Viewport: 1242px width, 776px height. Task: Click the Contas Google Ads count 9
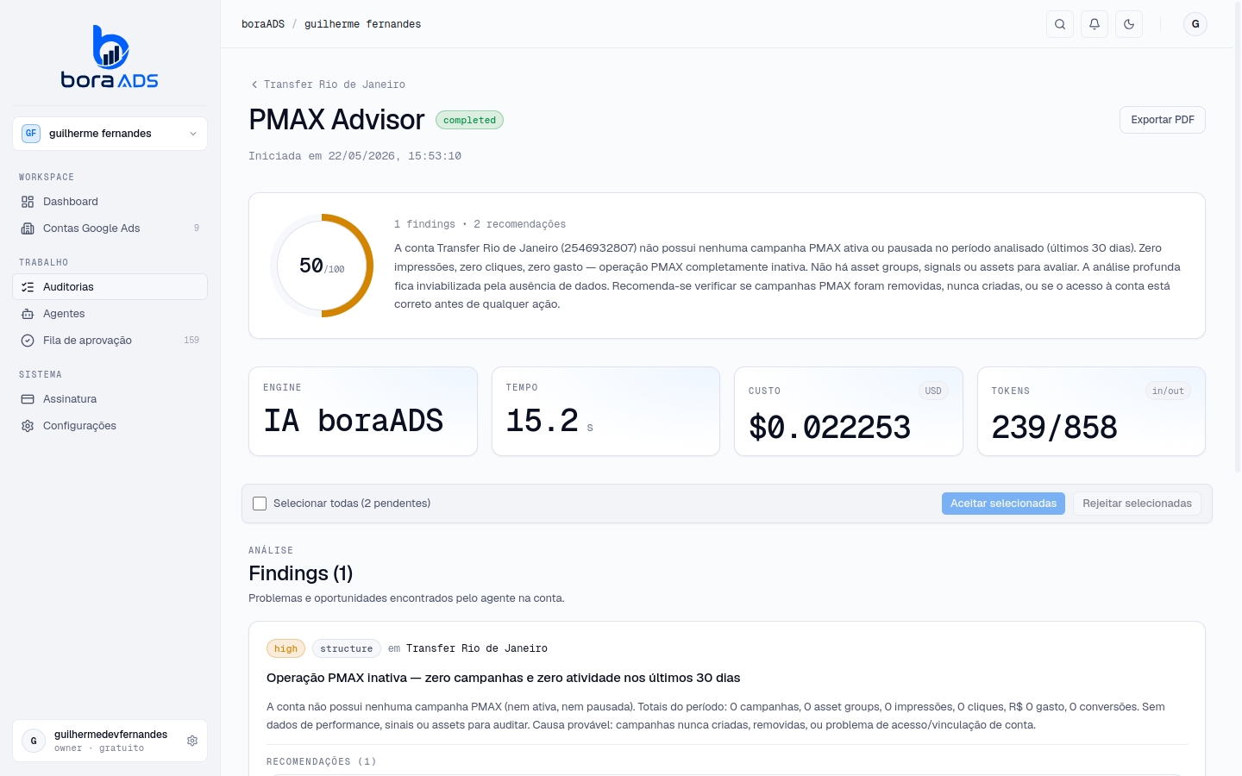[x=197, y=228]
